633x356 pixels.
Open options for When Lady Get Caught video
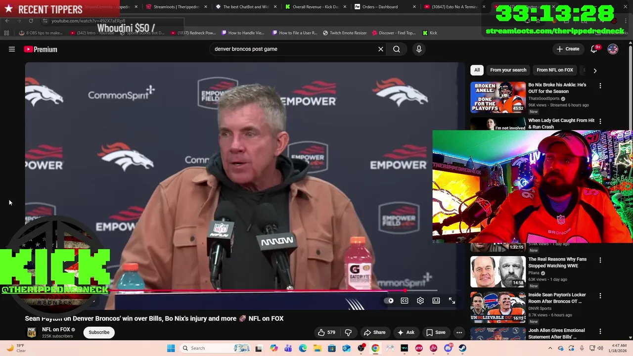600,121
